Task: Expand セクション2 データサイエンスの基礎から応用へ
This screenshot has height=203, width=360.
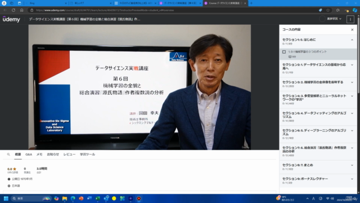Action: [352, 65]
